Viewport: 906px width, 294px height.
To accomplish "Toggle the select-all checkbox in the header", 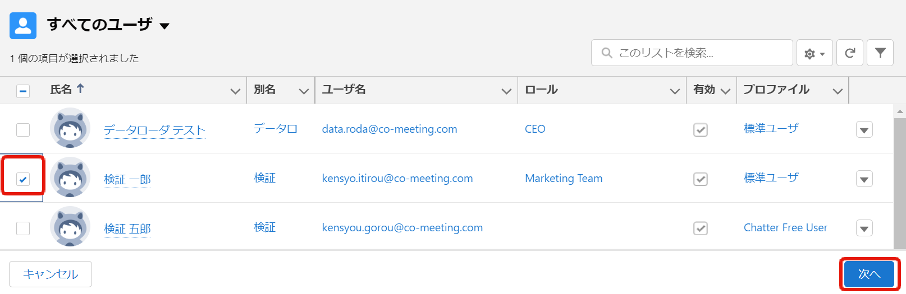I will point(23,91).
